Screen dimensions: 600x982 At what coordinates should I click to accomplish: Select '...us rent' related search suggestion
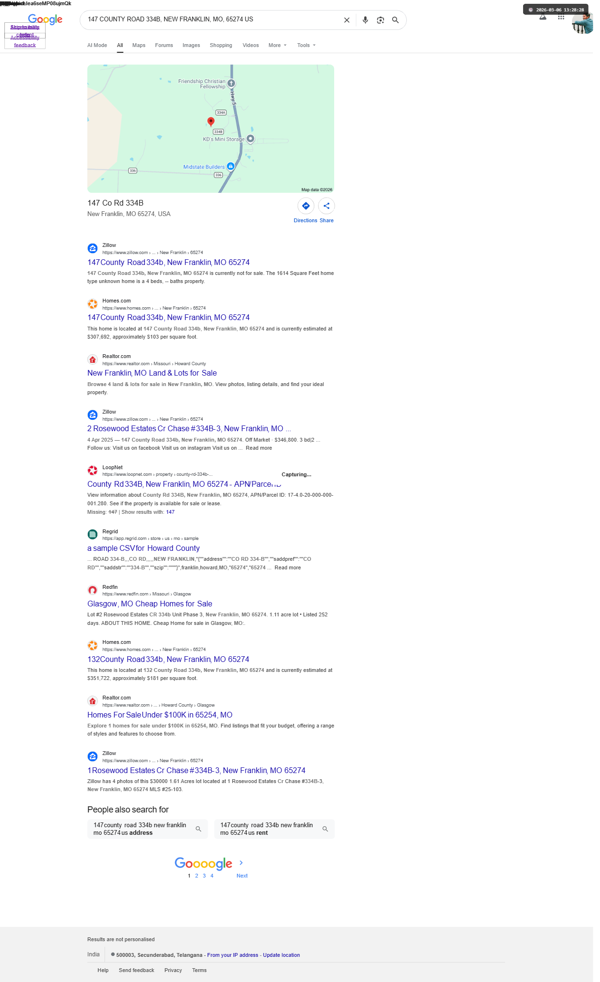(274, 829)
